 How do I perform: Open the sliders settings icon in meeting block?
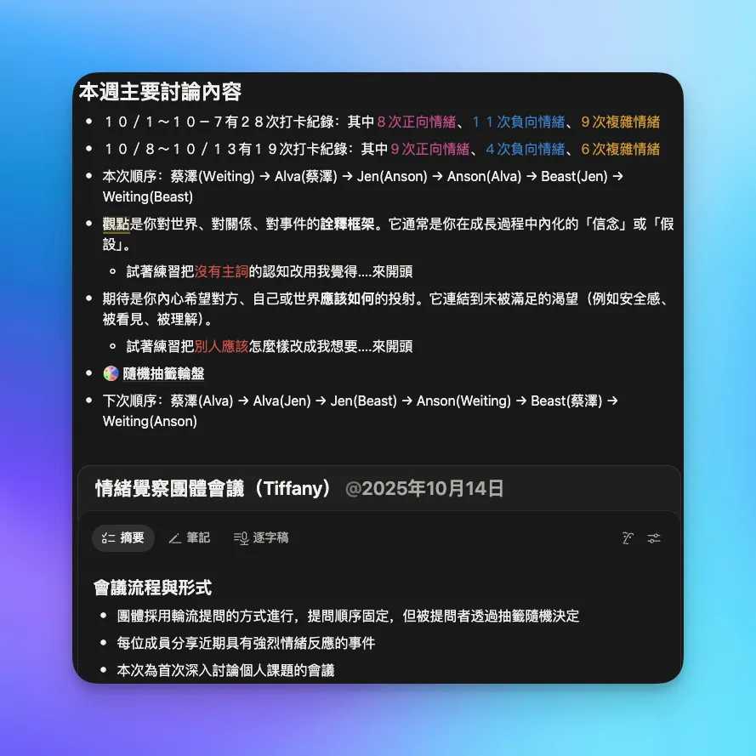coord(653,538)
